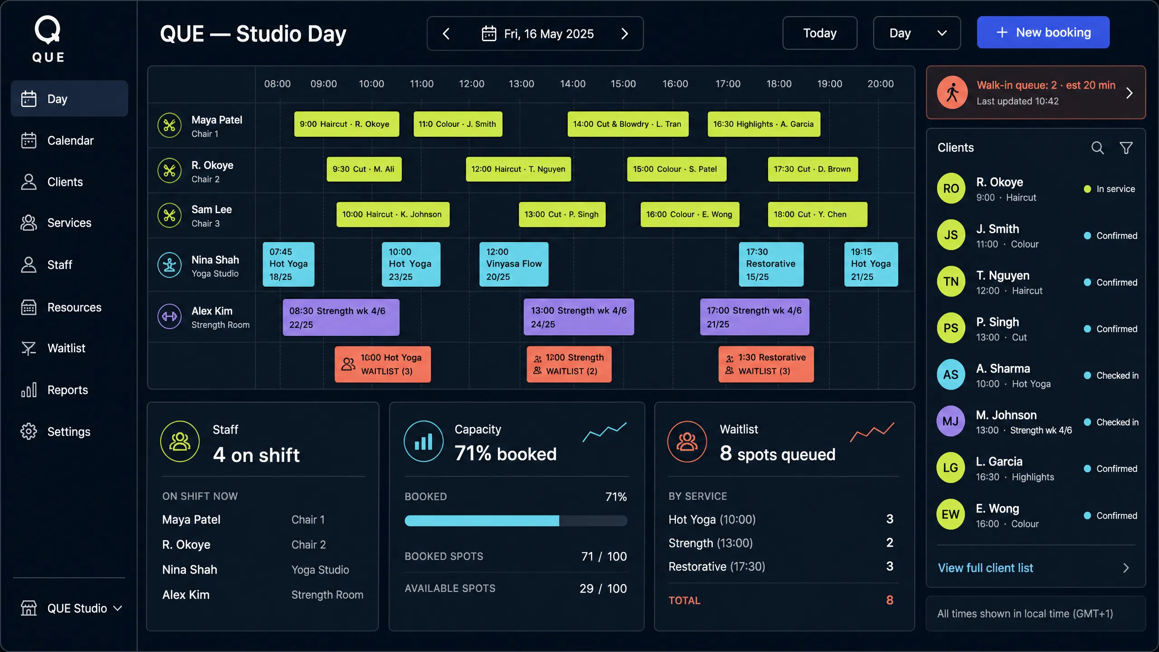The height and width of the screenshot is (652, 1159).
Task: Open the 16:30 Highlights A. Garcia booking
Action: click(764, 124)
